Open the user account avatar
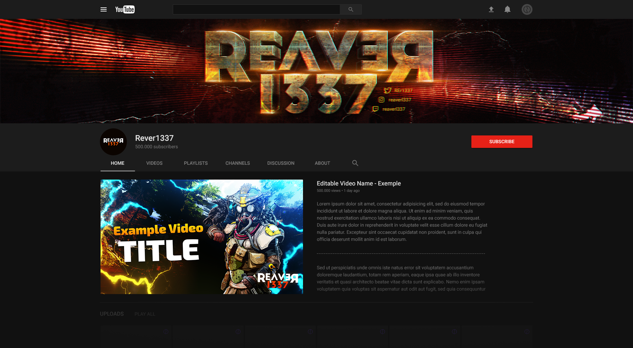The height and width of the screenshot is (348, 633). (527, 9)
